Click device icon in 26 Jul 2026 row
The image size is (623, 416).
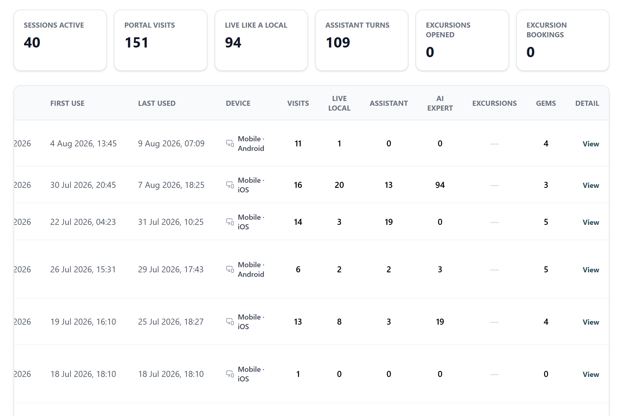point(230,269)
